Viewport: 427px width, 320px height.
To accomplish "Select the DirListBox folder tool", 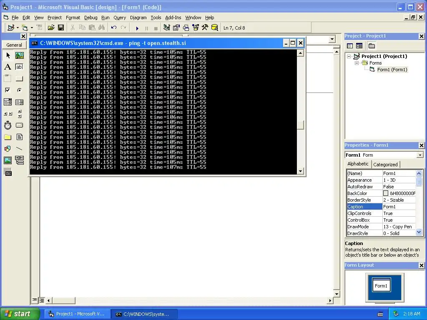I will (x=8, y=137).
